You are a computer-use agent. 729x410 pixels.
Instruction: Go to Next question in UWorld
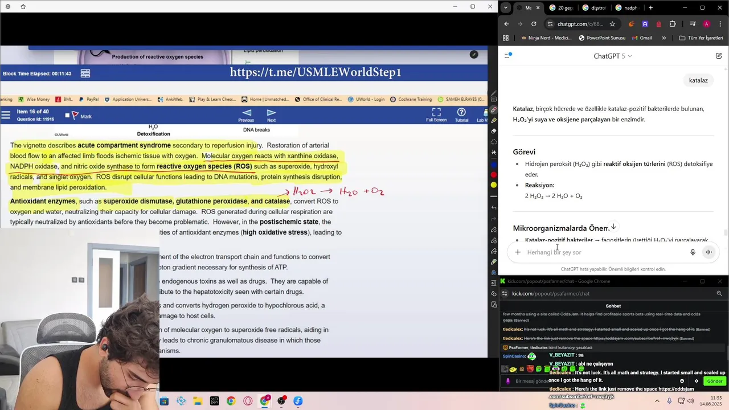tap(271, 115)
